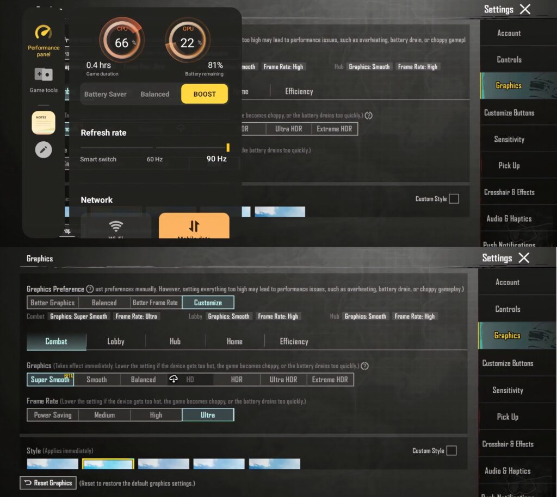
Task: Select the Wi-Fi network tile
Action: tap(116, 226)
